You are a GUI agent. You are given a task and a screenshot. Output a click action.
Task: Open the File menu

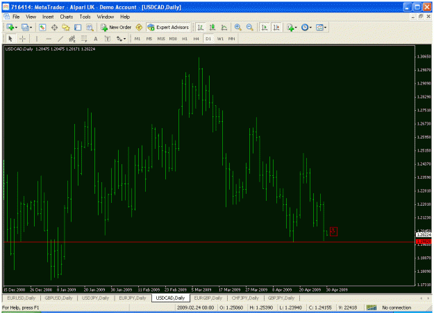tap(16, 17)
